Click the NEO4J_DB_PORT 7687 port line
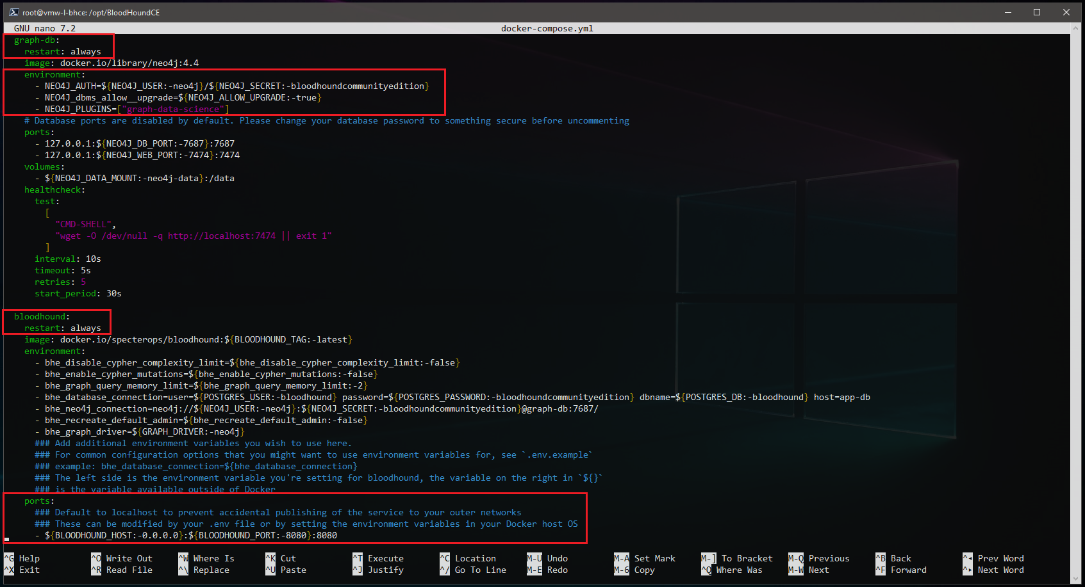Image resolution: width=1085 pixels, height=587 pixels. [x=135, y=143]
